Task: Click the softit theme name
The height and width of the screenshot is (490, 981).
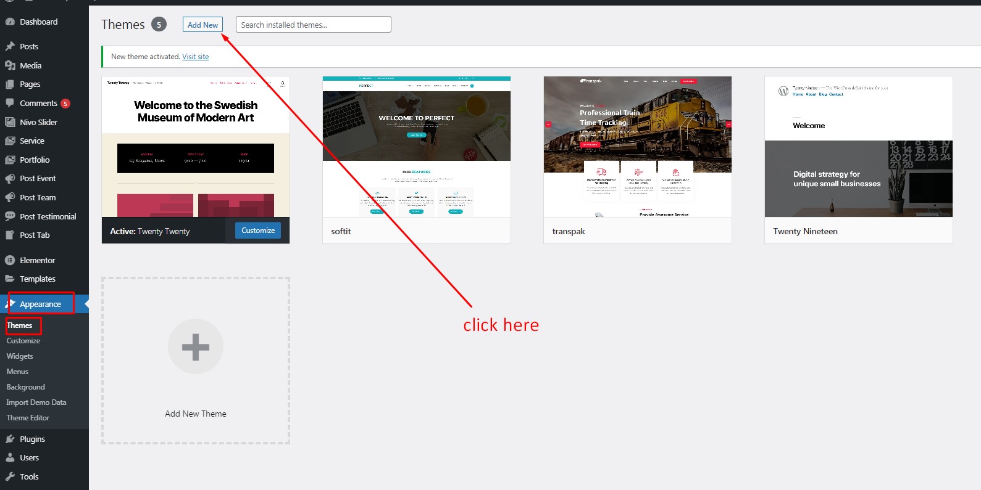Action: click(341, 231)
